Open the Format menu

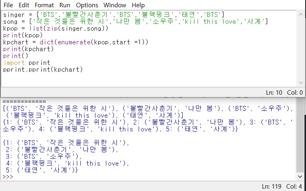coord(44,5)
